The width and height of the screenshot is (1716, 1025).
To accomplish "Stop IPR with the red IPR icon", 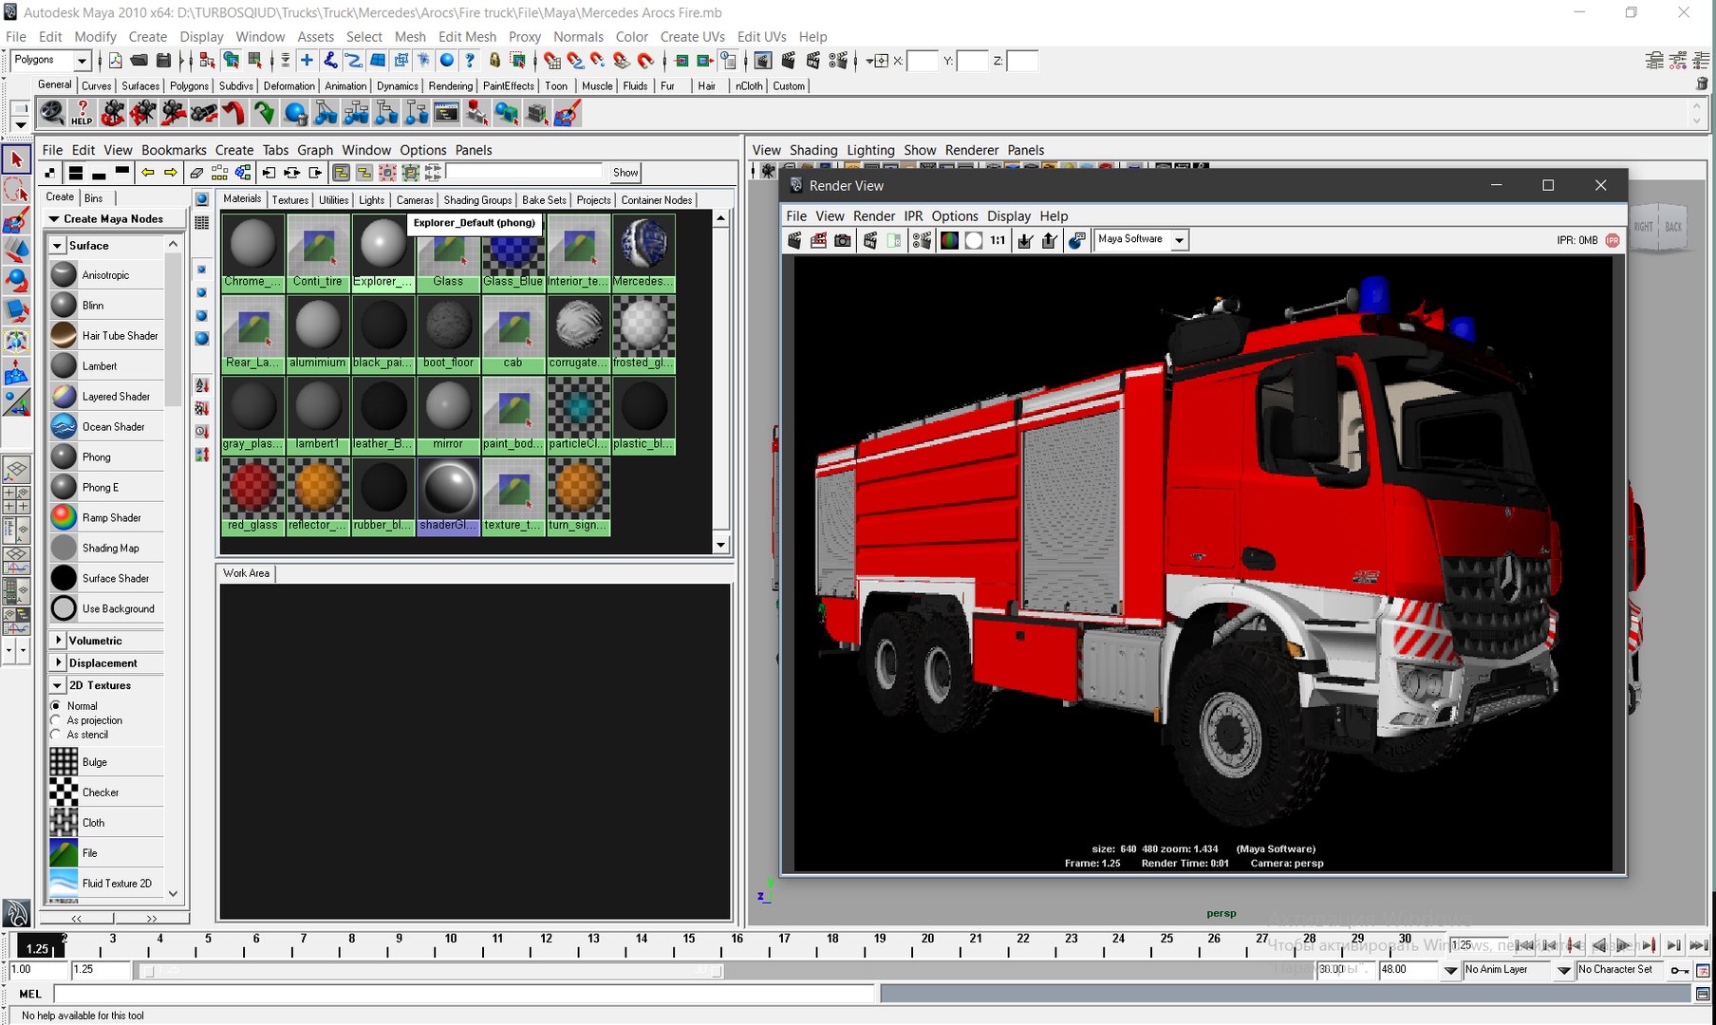I will (1613, 240).
